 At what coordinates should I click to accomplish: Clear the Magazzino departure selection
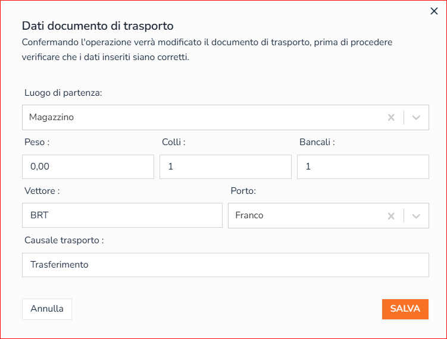point(391,117)
